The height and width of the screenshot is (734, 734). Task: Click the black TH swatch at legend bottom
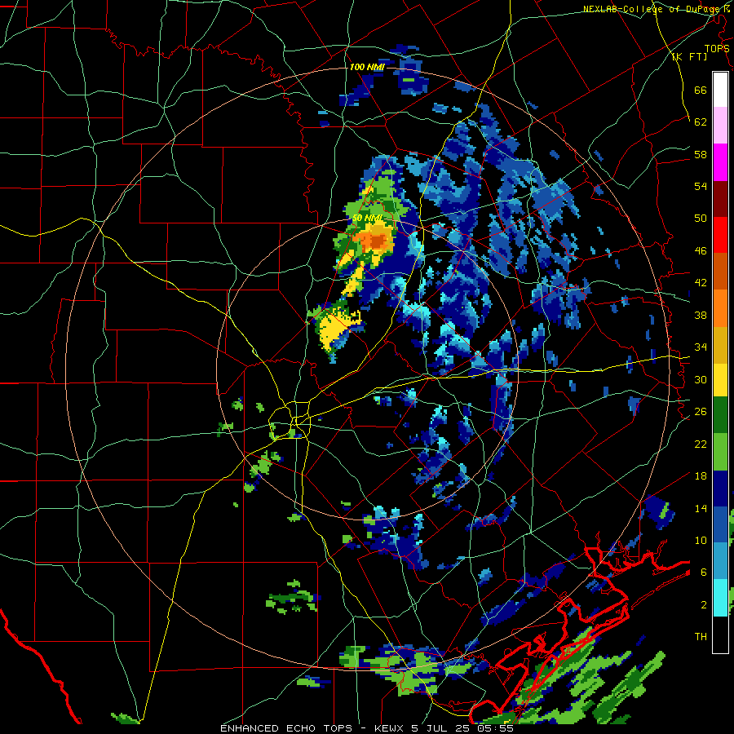pyautogui.click(x=720, y=635)
